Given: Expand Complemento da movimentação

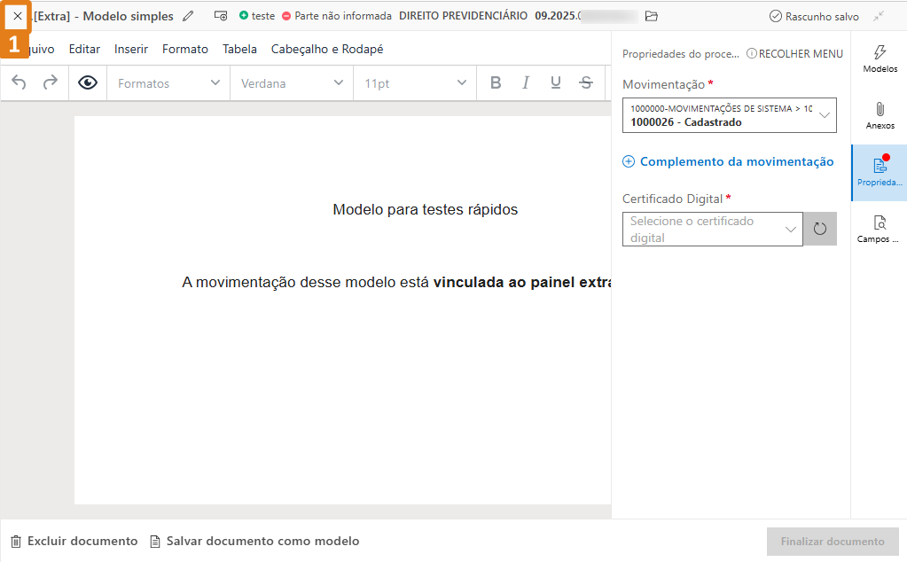Looking at the screenshot, I should [727, 161].
